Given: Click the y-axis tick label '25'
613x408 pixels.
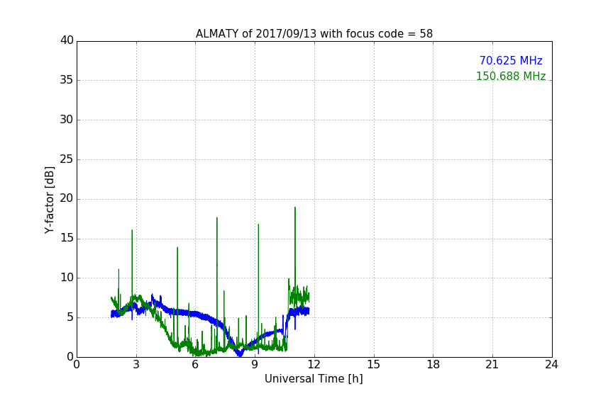Looking at the screenshot, I should click(67, 159).
